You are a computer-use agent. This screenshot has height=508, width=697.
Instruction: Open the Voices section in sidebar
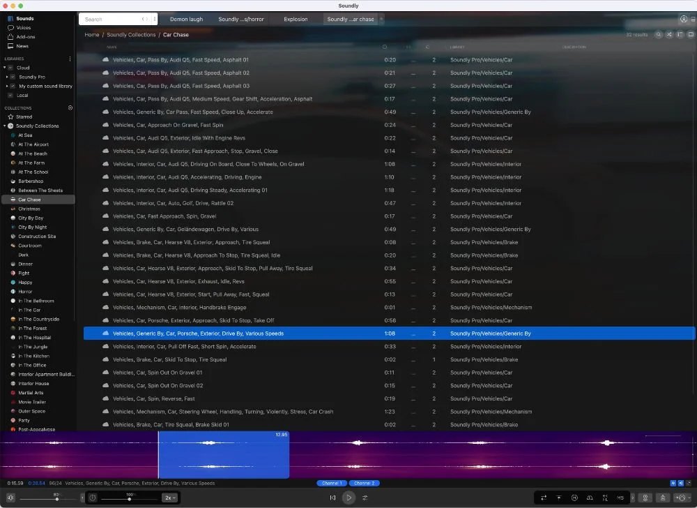click(x=19, y=28)
